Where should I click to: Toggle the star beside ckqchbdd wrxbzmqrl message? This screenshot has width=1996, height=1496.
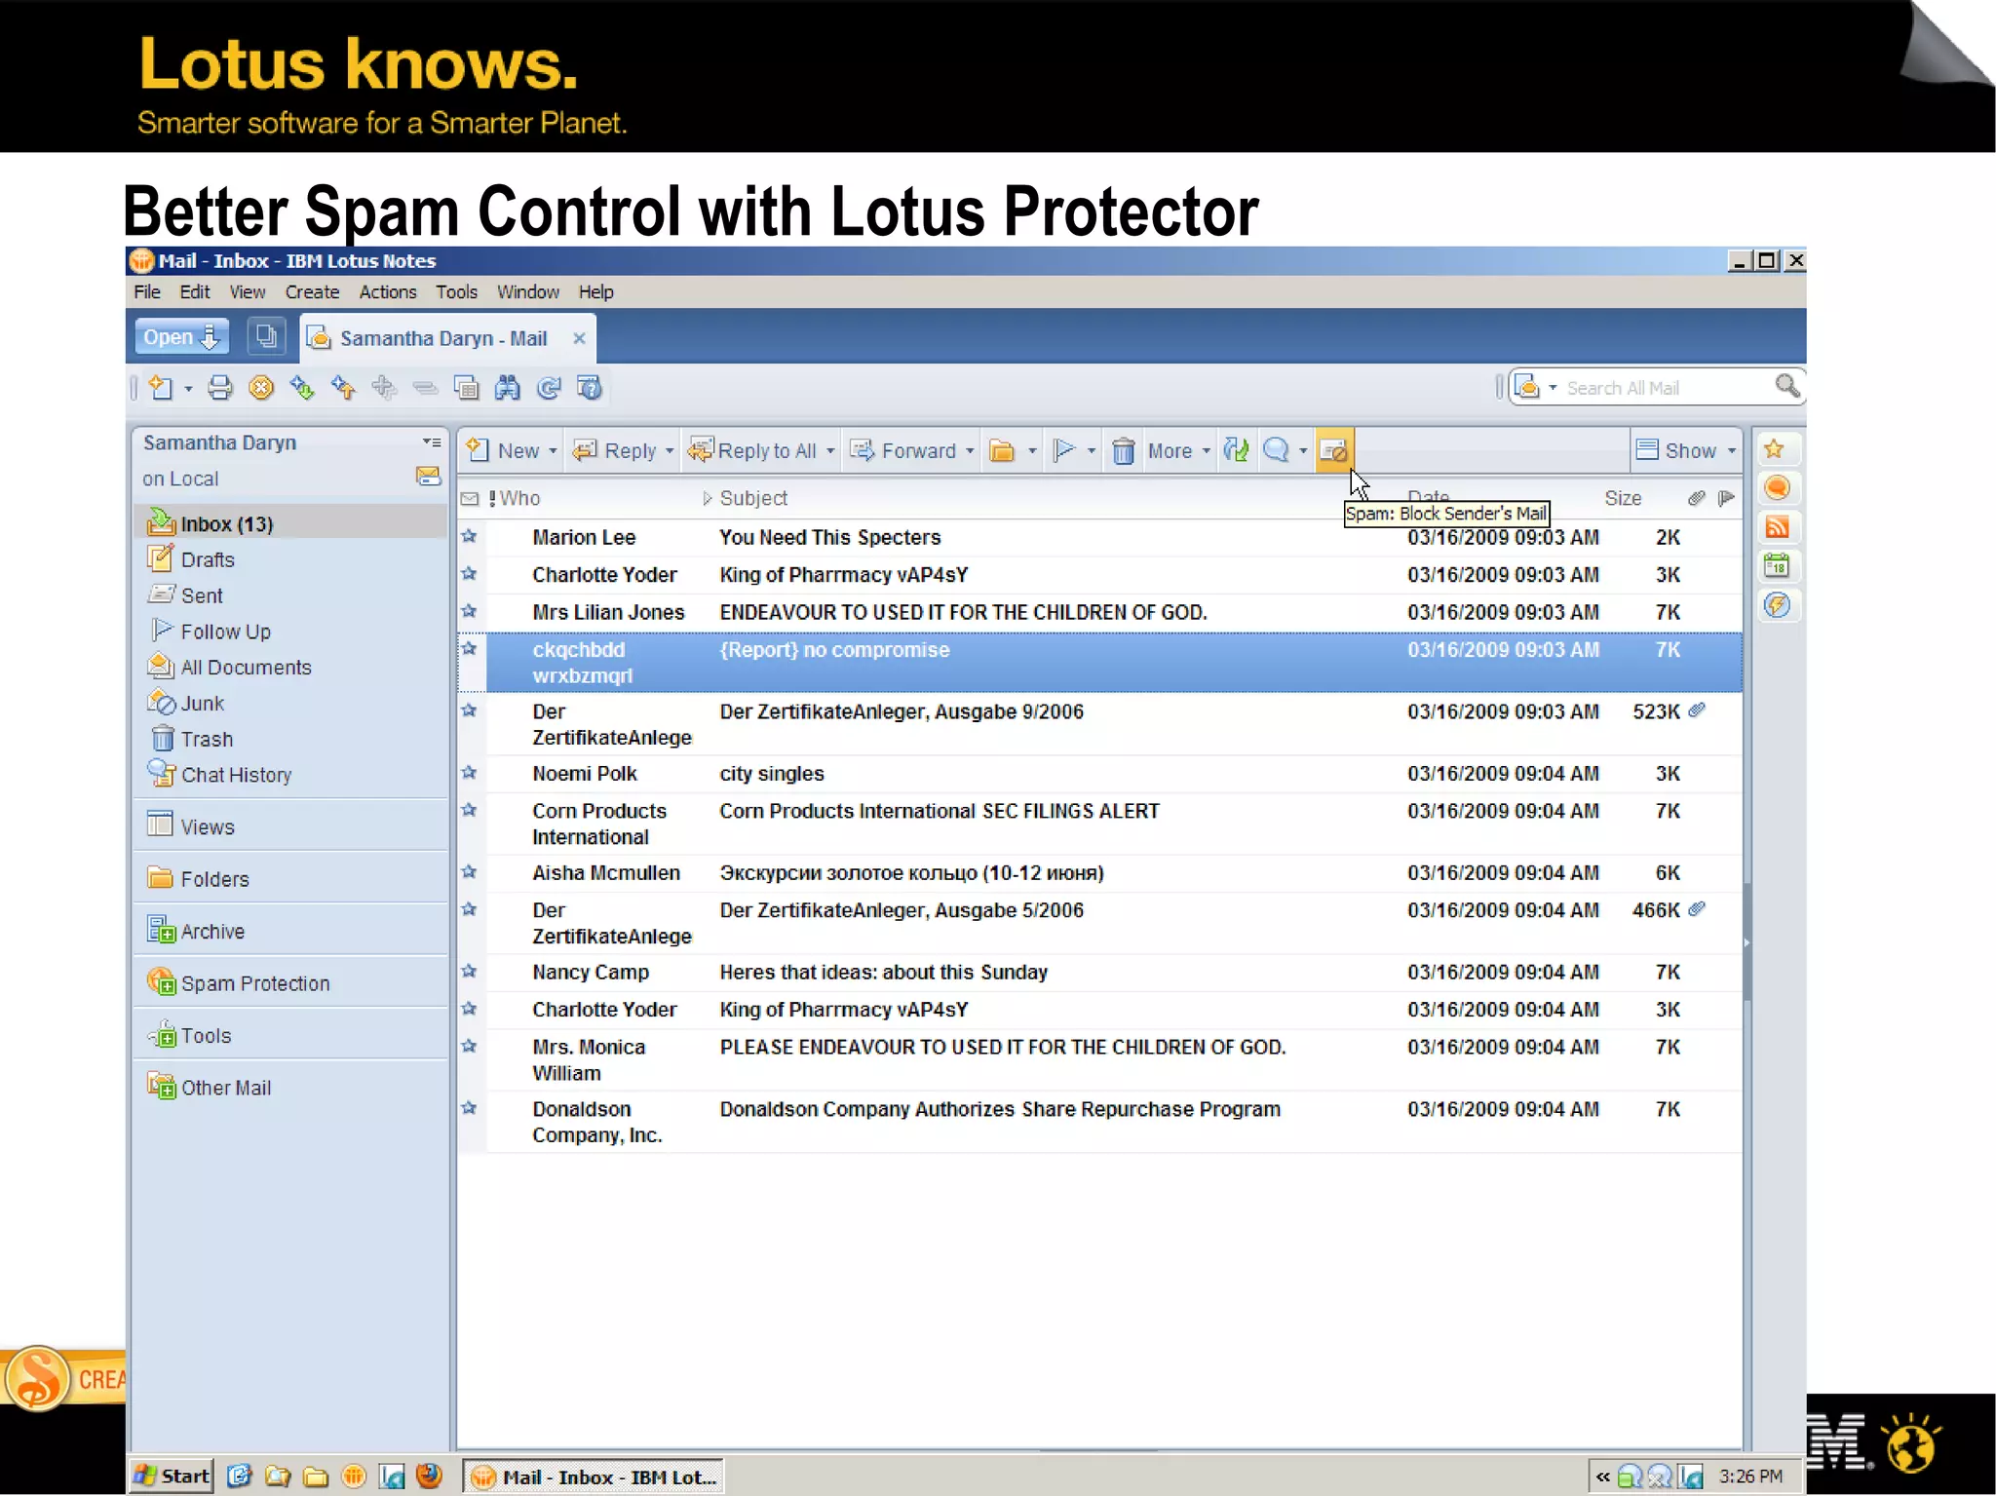click(x=469, y=648)
